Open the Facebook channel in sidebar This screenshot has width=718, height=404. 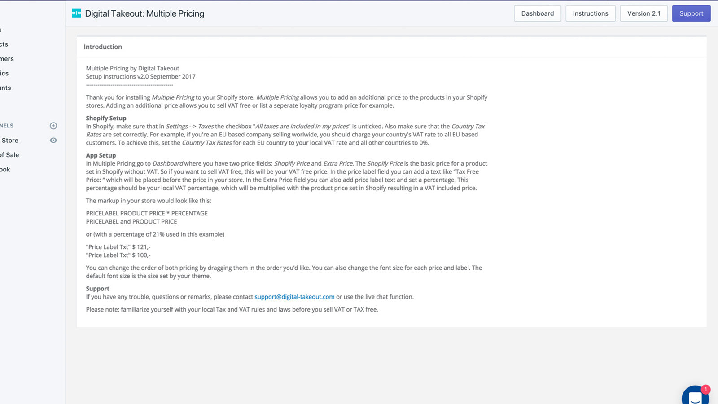[5, 169]
